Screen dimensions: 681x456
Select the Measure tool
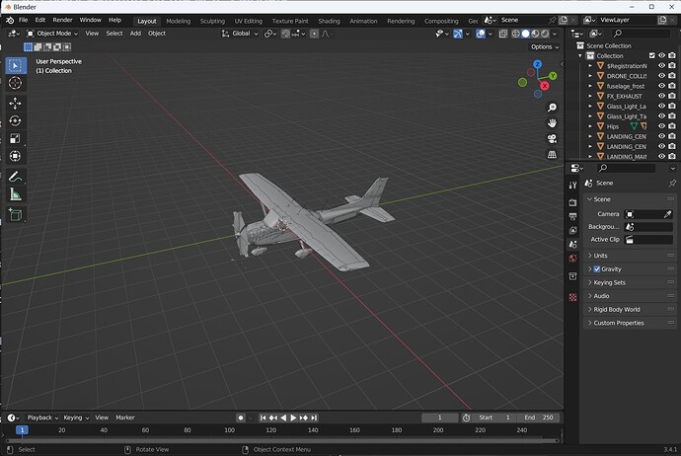(15, 194)
